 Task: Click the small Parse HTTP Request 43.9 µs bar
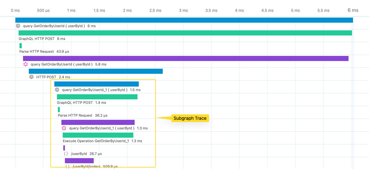point(21,46)
